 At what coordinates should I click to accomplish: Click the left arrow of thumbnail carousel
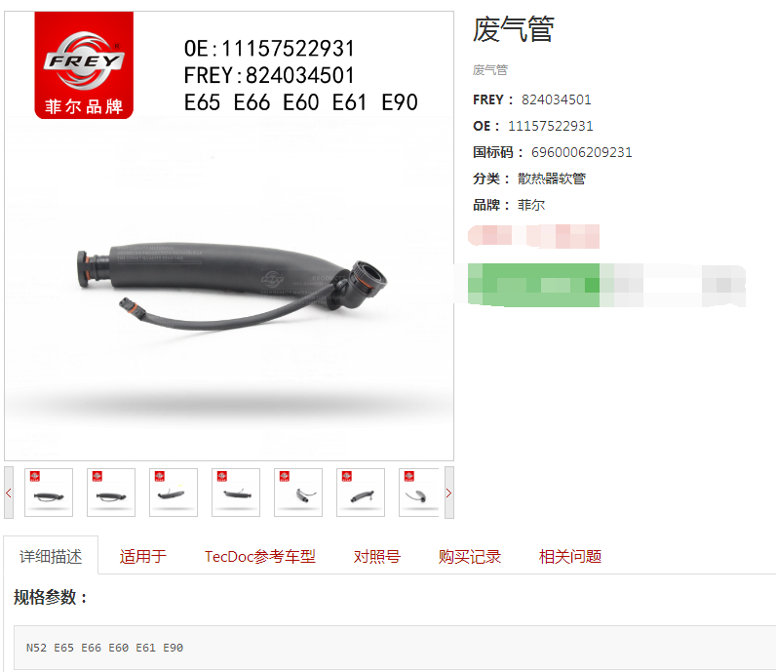(x=9, y=493)
